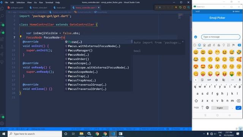Image resolution: width=243 pixels, height=137 pixels.
Task: Open the Run menu
Action: (41, 3)
